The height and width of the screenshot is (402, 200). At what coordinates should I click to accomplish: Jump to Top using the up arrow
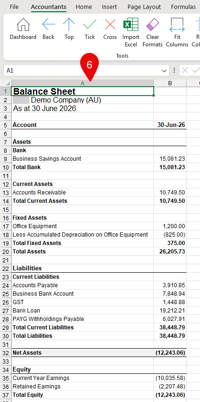point(69,29)
